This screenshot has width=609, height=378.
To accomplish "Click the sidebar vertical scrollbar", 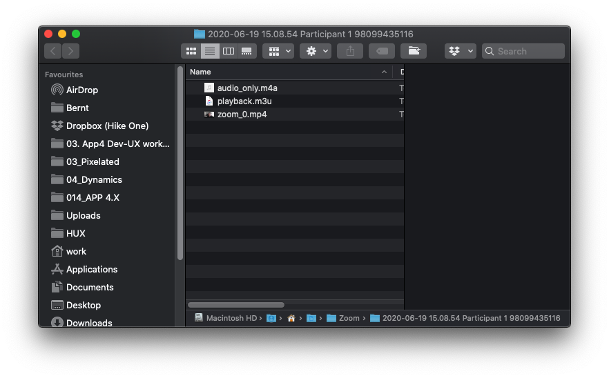I will (180, 163).
